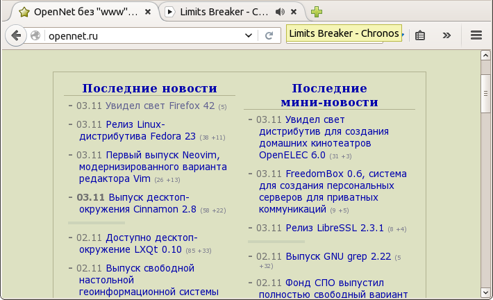The height and width of the screenshot is (300, 493).
Task: Show more toolbar items via the overflow chevron
Action: pyautogui.click(x=446, y=35)
